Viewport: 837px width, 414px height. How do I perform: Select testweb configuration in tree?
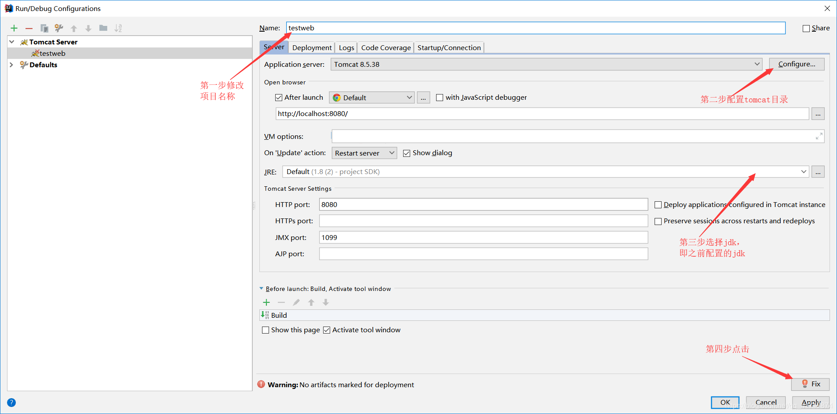(130, 53)
